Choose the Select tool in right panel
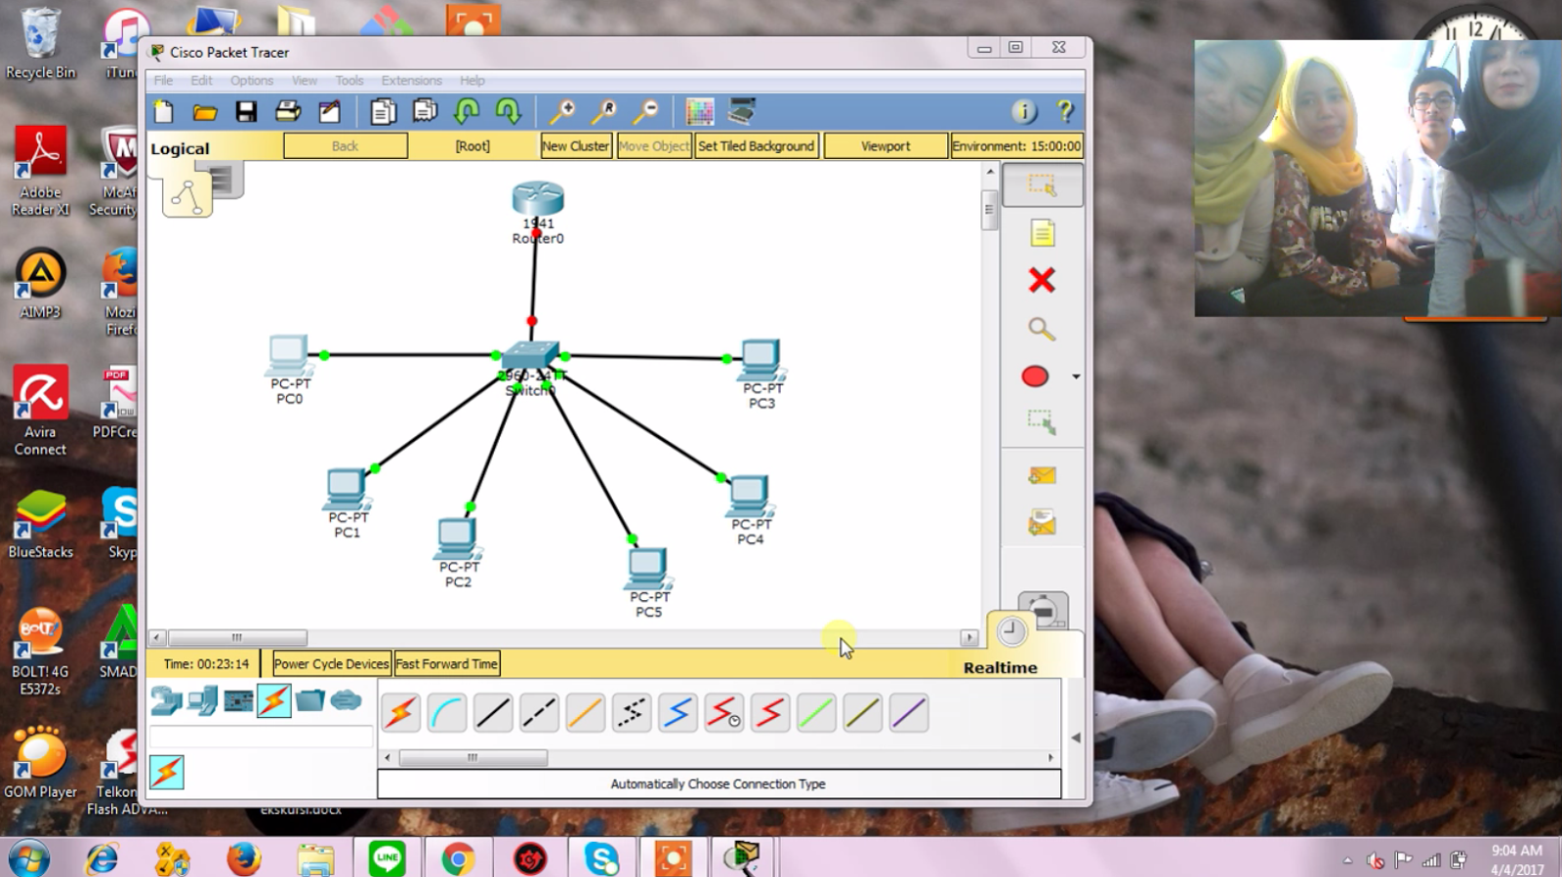 tap(1042, 185)
